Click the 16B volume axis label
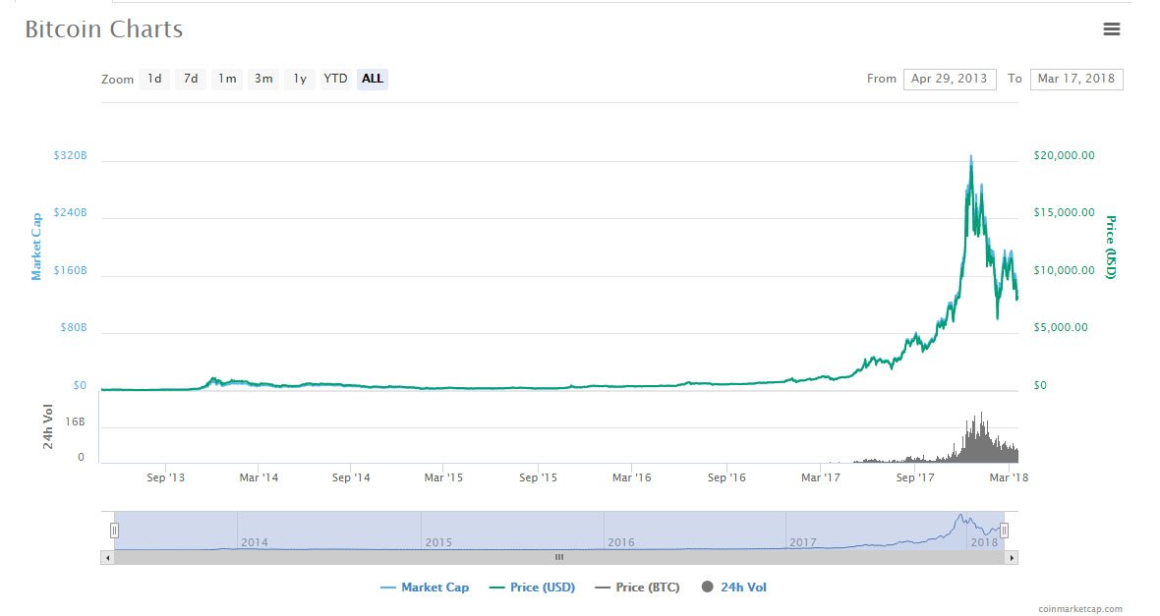 (x=75, y=421)
